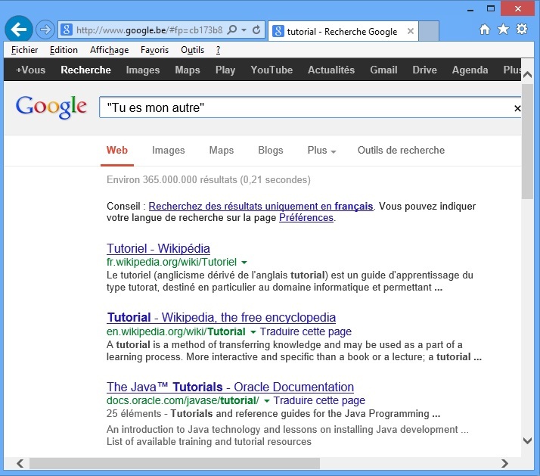Image resolution: width=540 pixels, height=476 pixels.
Task: Expand the arrow beside en.wikipedia.org/wiki/Tutorial
Action: pos(253,332)
